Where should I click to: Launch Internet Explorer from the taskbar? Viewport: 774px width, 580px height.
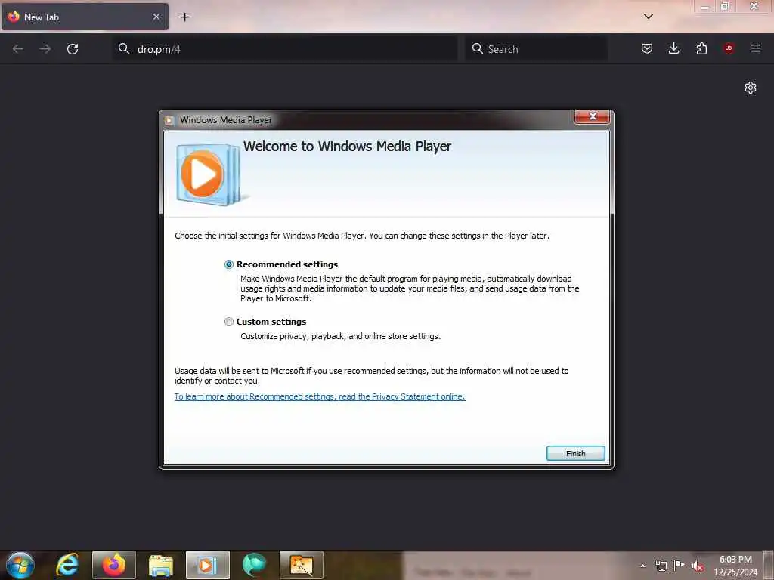tap(67, 565)
